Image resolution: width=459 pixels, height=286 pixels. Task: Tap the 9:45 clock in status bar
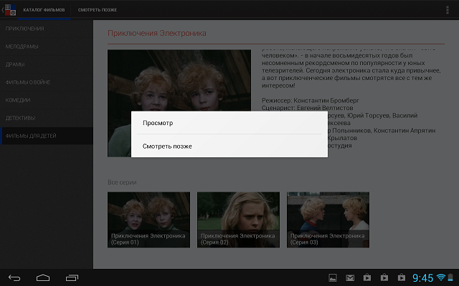[x=422, y=278]
